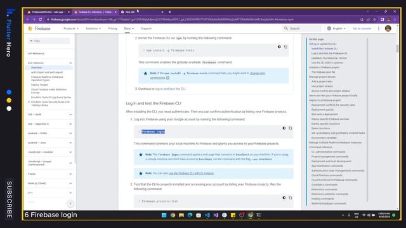Screen dimensions: 406x228
Task: Open Visual Studio (purple) from the taskbar
Action: pos(216,215)
